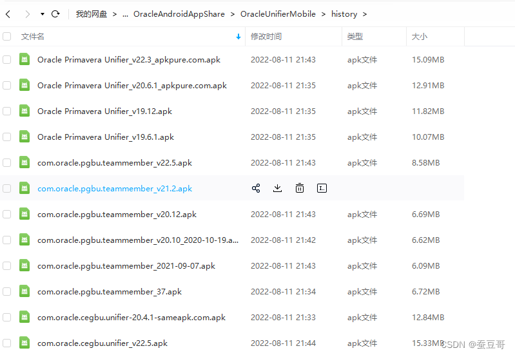Check teammember_v20.12.apk checkbox
Screen dimensions: 515x355
pos(6,215)
